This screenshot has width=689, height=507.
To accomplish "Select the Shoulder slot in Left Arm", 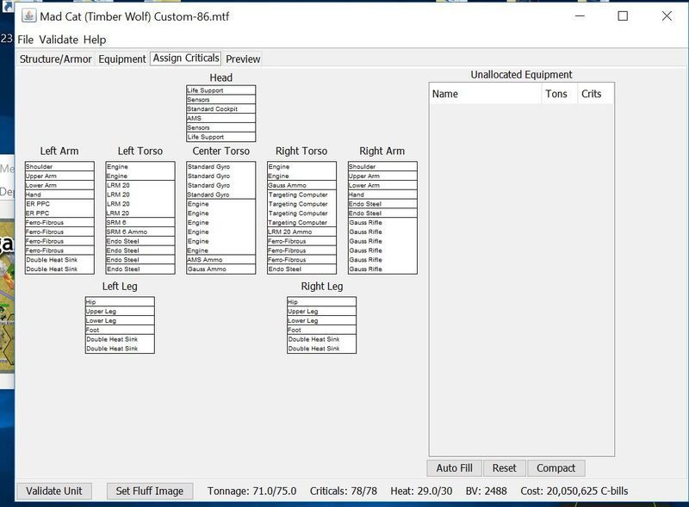I will [59, 166].
